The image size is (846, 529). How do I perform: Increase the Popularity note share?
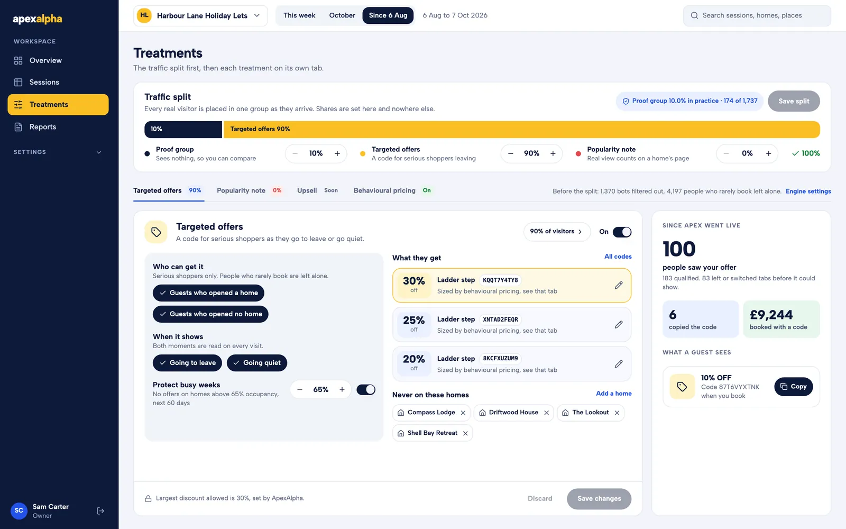(768, 153)
